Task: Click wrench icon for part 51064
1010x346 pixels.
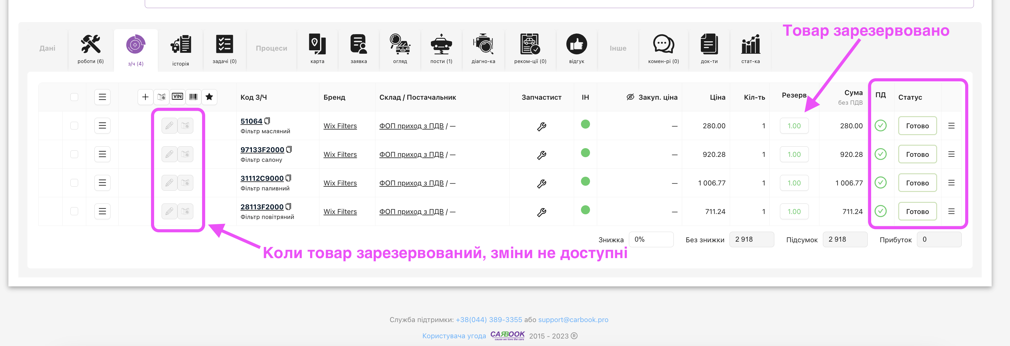Action: (541, 126)
